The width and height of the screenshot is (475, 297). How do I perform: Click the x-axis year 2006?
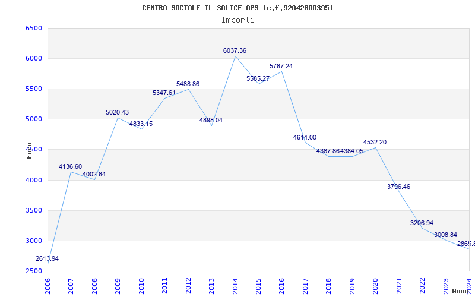[47, 286]
